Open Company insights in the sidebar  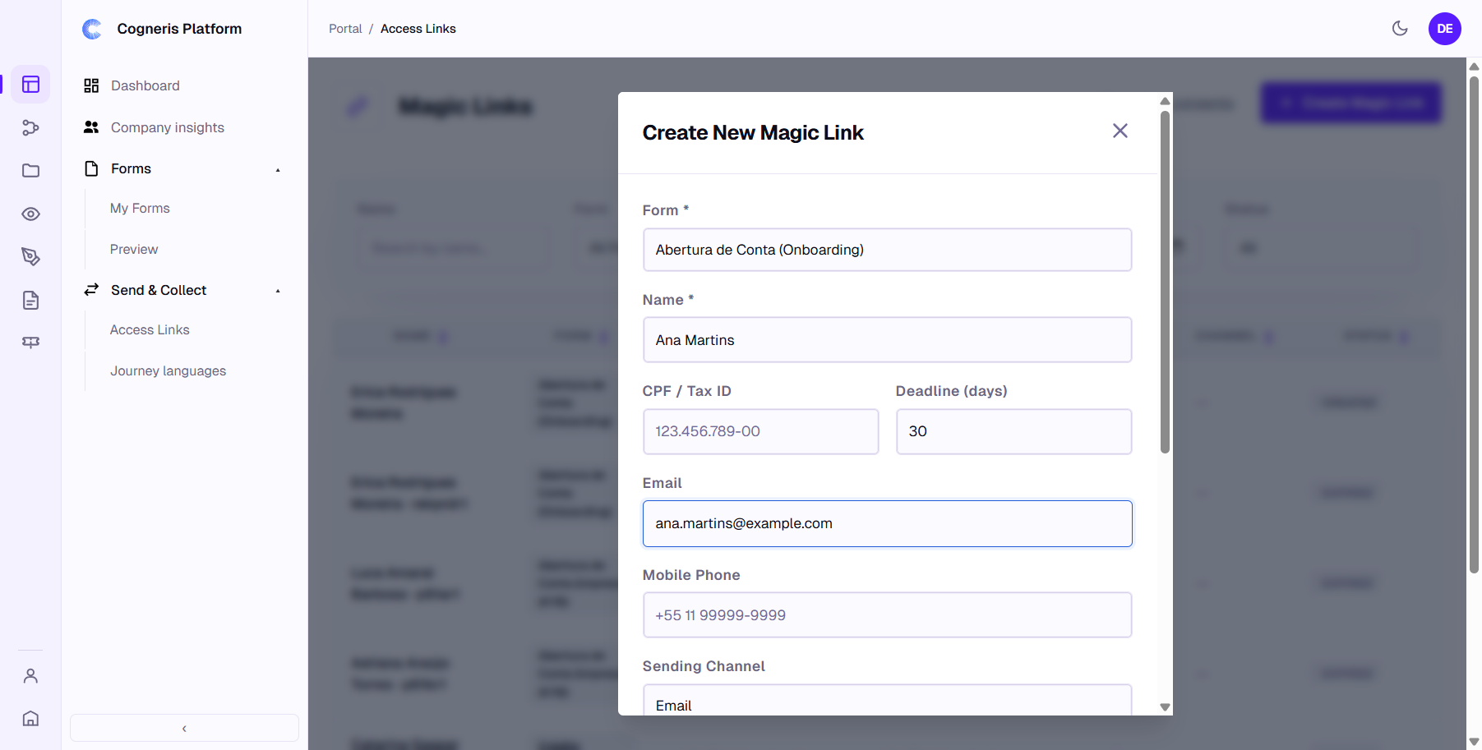[x=168, y=127]
